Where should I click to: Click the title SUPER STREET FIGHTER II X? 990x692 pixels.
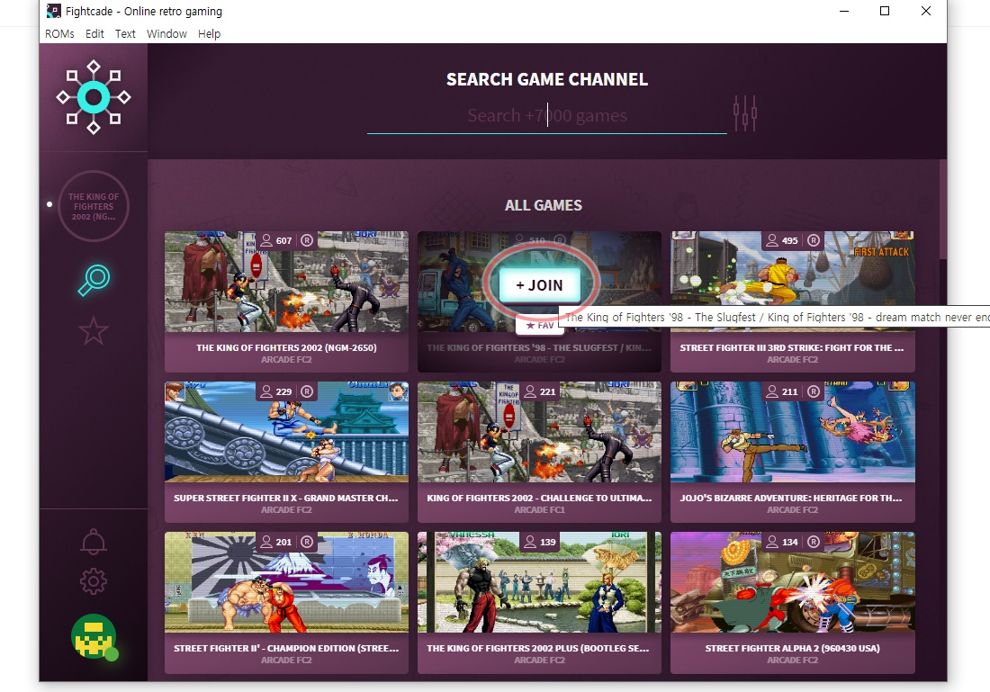pyautogui.click(x=286, y=499)
